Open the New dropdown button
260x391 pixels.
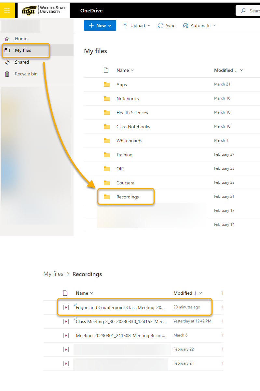tap(100, 25)
